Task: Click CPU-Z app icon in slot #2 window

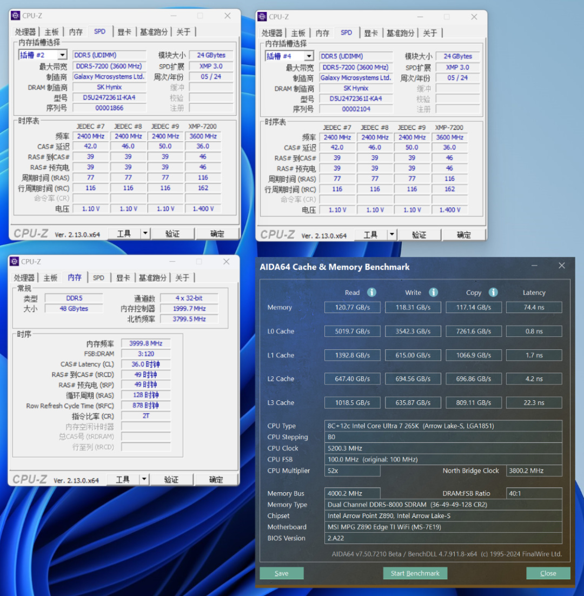Action: click(15, 16)
